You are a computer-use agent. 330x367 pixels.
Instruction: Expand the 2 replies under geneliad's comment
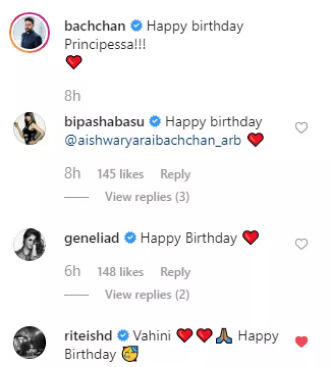click(147, 294)
